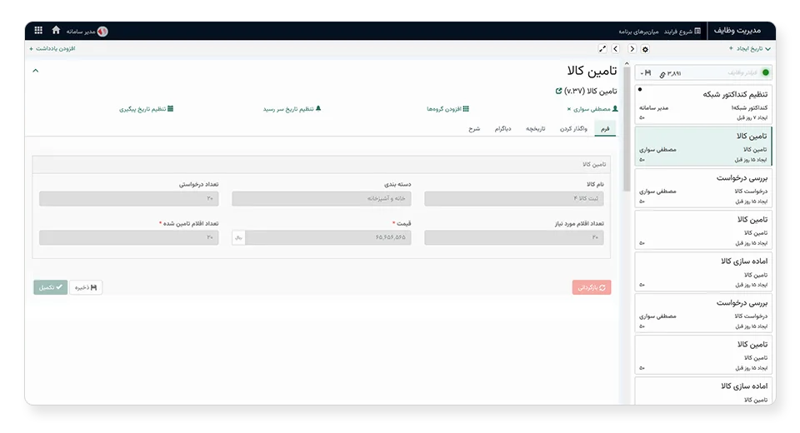The image size is (800, 433).
Task: Open میان‌برهای برنامه shortcuts
Action: [638, 32]
